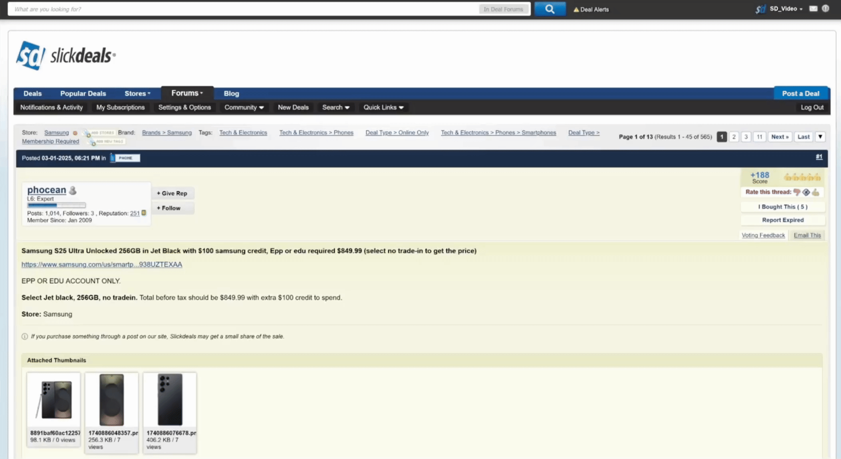Screen dimensions: 841x459
Task: Click the reputation value 251 link
Action: click(135, 213)
